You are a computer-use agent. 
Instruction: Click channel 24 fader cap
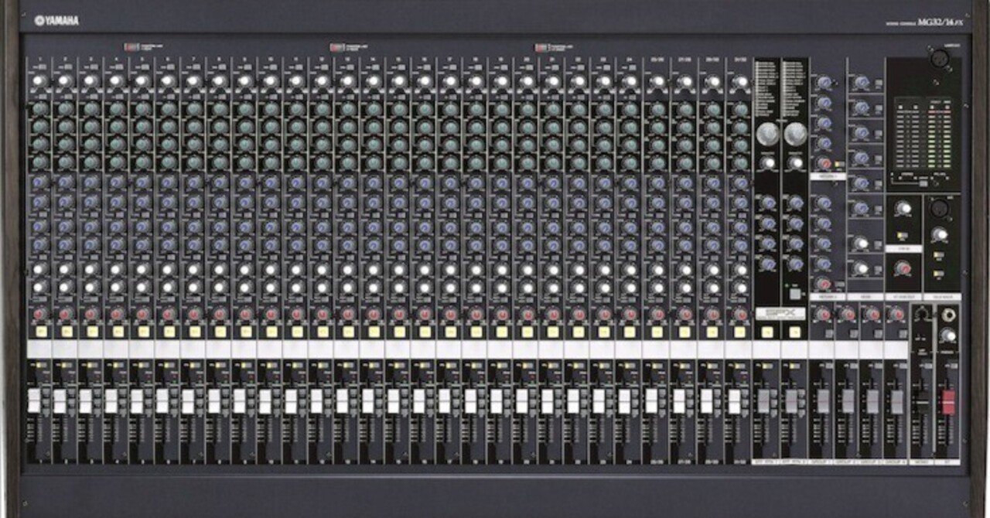[623, 401]
